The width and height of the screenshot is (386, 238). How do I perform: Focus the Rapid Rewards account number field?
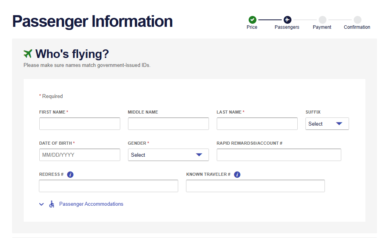[x=279, y=155]
